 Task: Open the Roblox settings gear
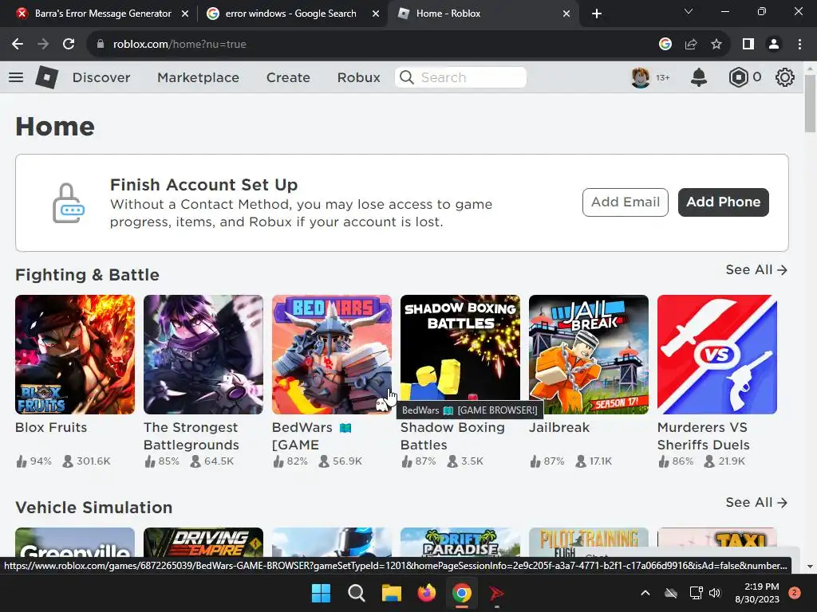click(x=785, y=77)
